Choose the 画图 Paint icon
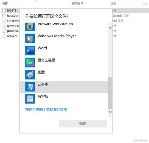This screenshot has height=143, width=149. pos(30,75)
